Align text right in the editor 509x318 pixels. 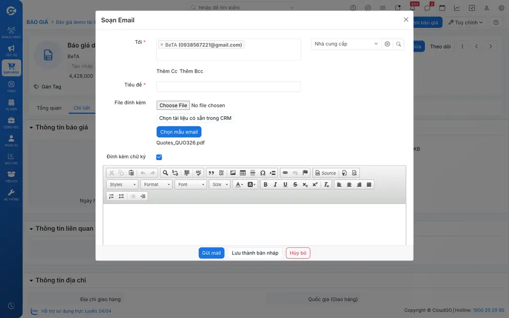[x=359, y=185]
